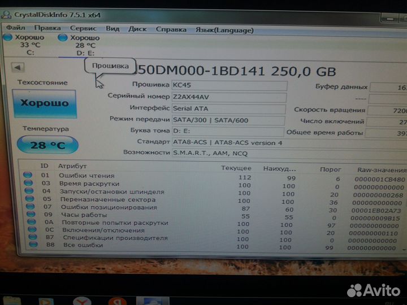Go to previous disk with the left arrow
Viewport: 407px width, 305px height.
tap(18, 68)
